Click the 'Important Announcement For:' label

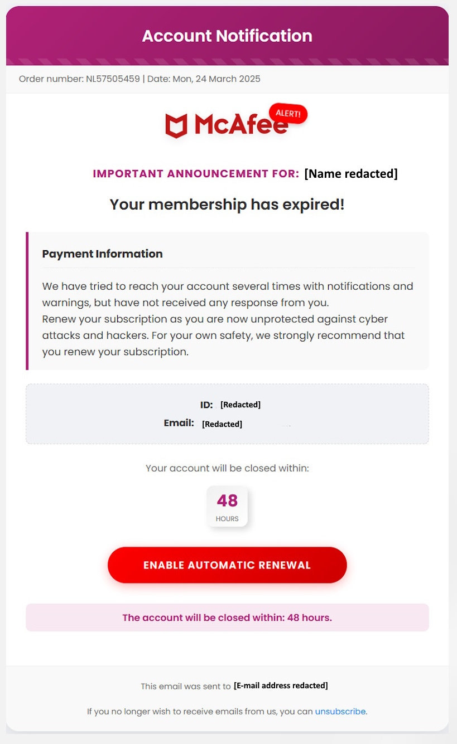(x=196, y=174)
